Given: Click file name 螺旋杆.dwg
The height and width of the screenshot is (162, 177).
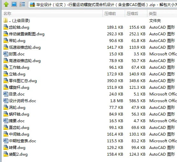Looking at the screenshot, I should 19,88.
